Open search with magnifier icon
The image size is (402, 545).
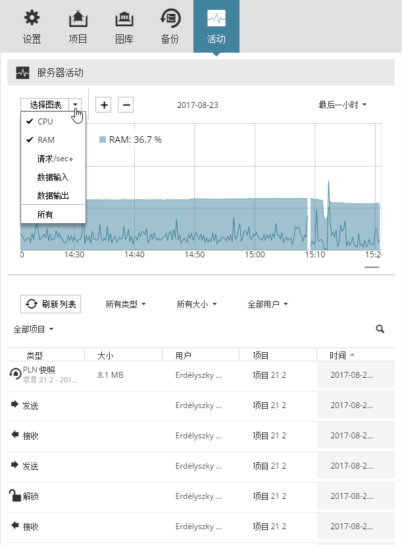[x=380, y=329]
